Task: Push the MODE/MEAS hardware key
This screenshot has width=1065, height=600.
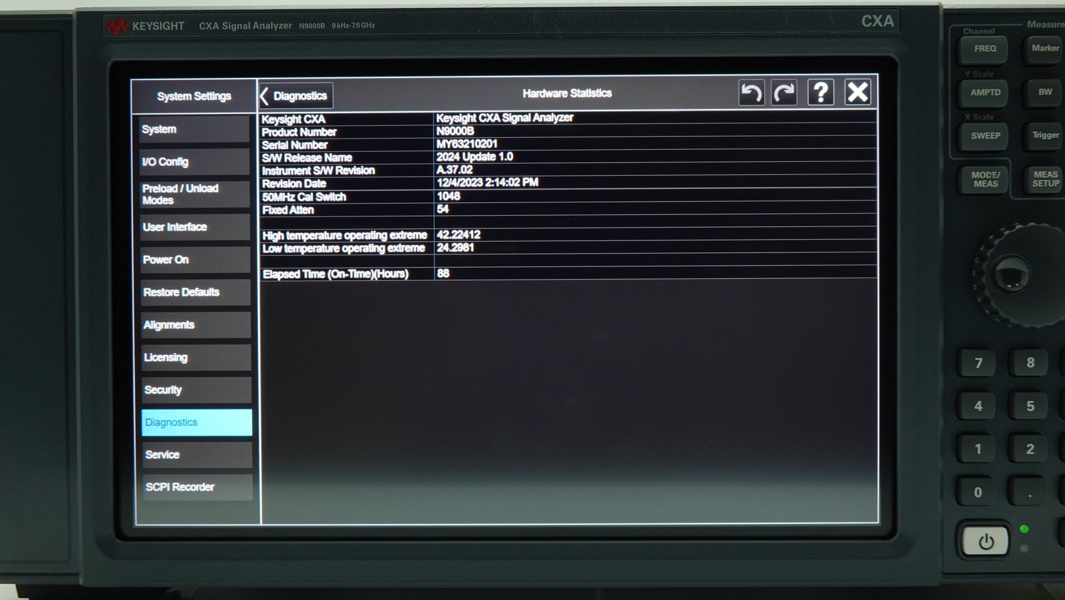Action: tap(985, 180)
